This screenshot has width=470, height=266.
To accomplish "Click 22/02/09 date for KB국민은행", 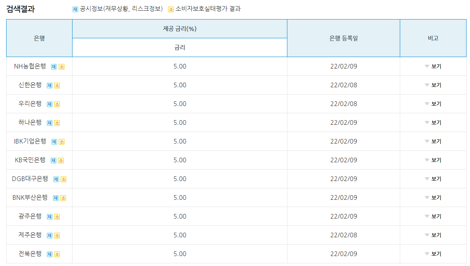I will click(343, 160).
